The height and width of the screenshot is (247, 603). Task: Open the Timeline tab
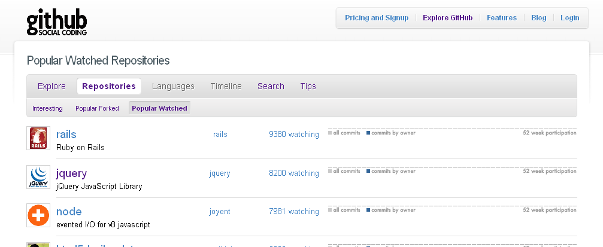pyautogui.click(x=226, y=86)
